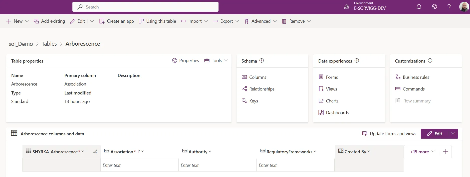Screen dimensions: 470x177
Task: Click the Row summary icon
Action: click(x=398, y=100)
